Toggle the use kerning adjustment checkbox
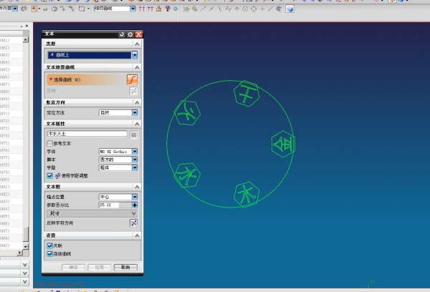 (49, 176)
